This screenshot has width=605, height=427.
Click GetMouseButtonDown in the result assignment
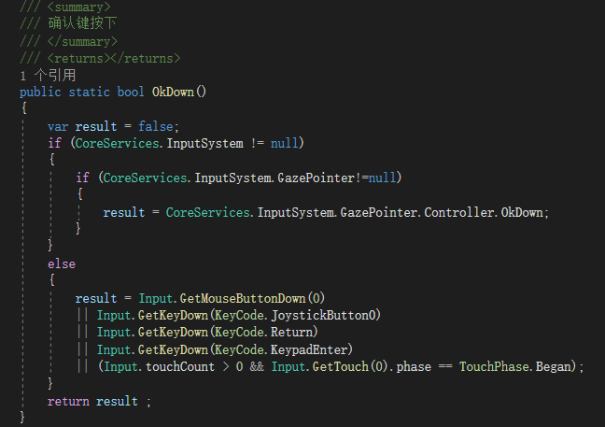[243, 298]
